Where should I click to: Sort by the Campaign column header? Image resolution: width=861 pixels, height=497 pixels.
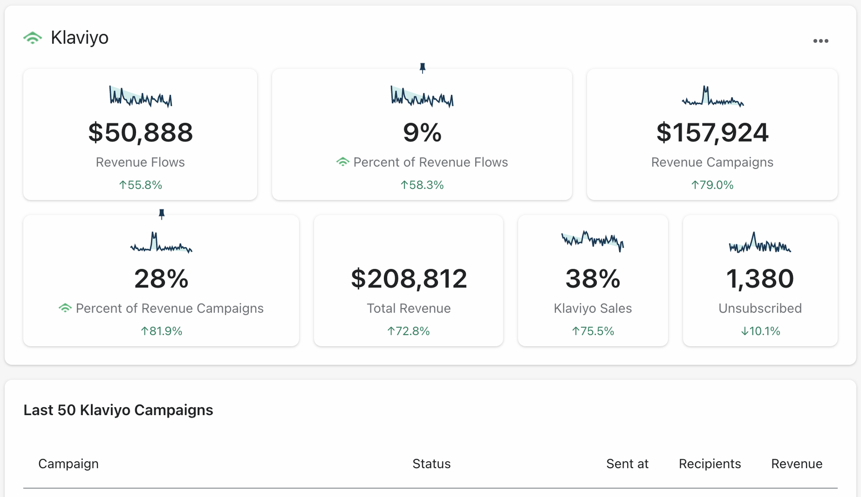coord(69,464)
